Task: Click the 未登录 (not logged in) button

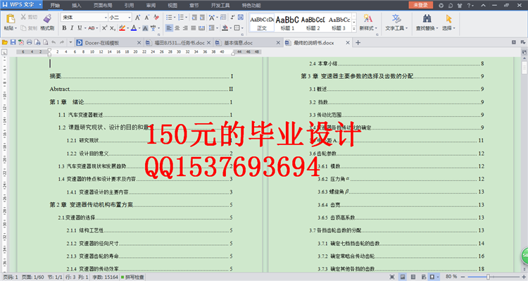Action: click(x=420, y=5)
